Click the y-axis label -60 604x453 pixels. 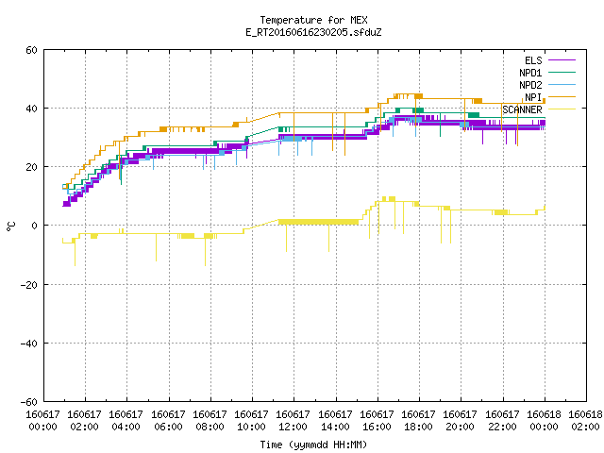[x=29, y=402]
